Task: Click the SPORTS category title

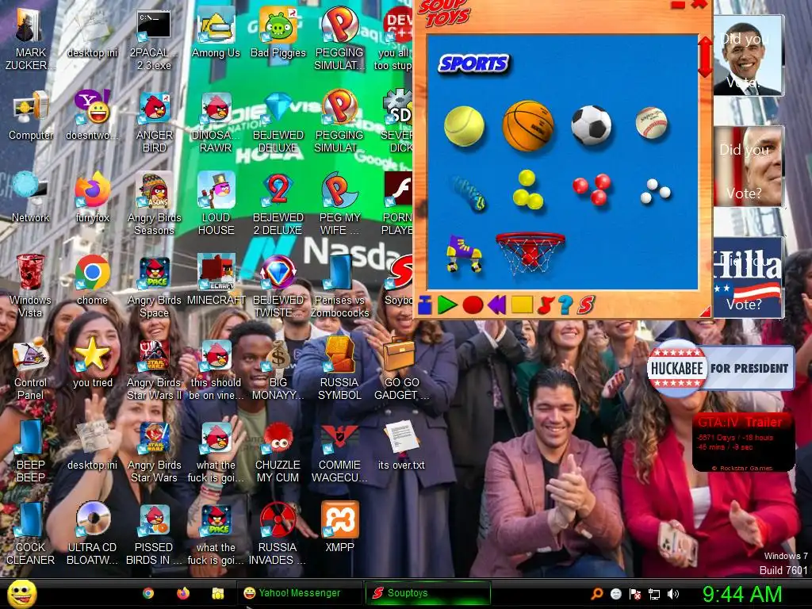Action: point(474,63)
